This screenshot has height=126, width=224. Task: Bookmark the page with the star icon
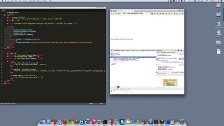(149, 14)
